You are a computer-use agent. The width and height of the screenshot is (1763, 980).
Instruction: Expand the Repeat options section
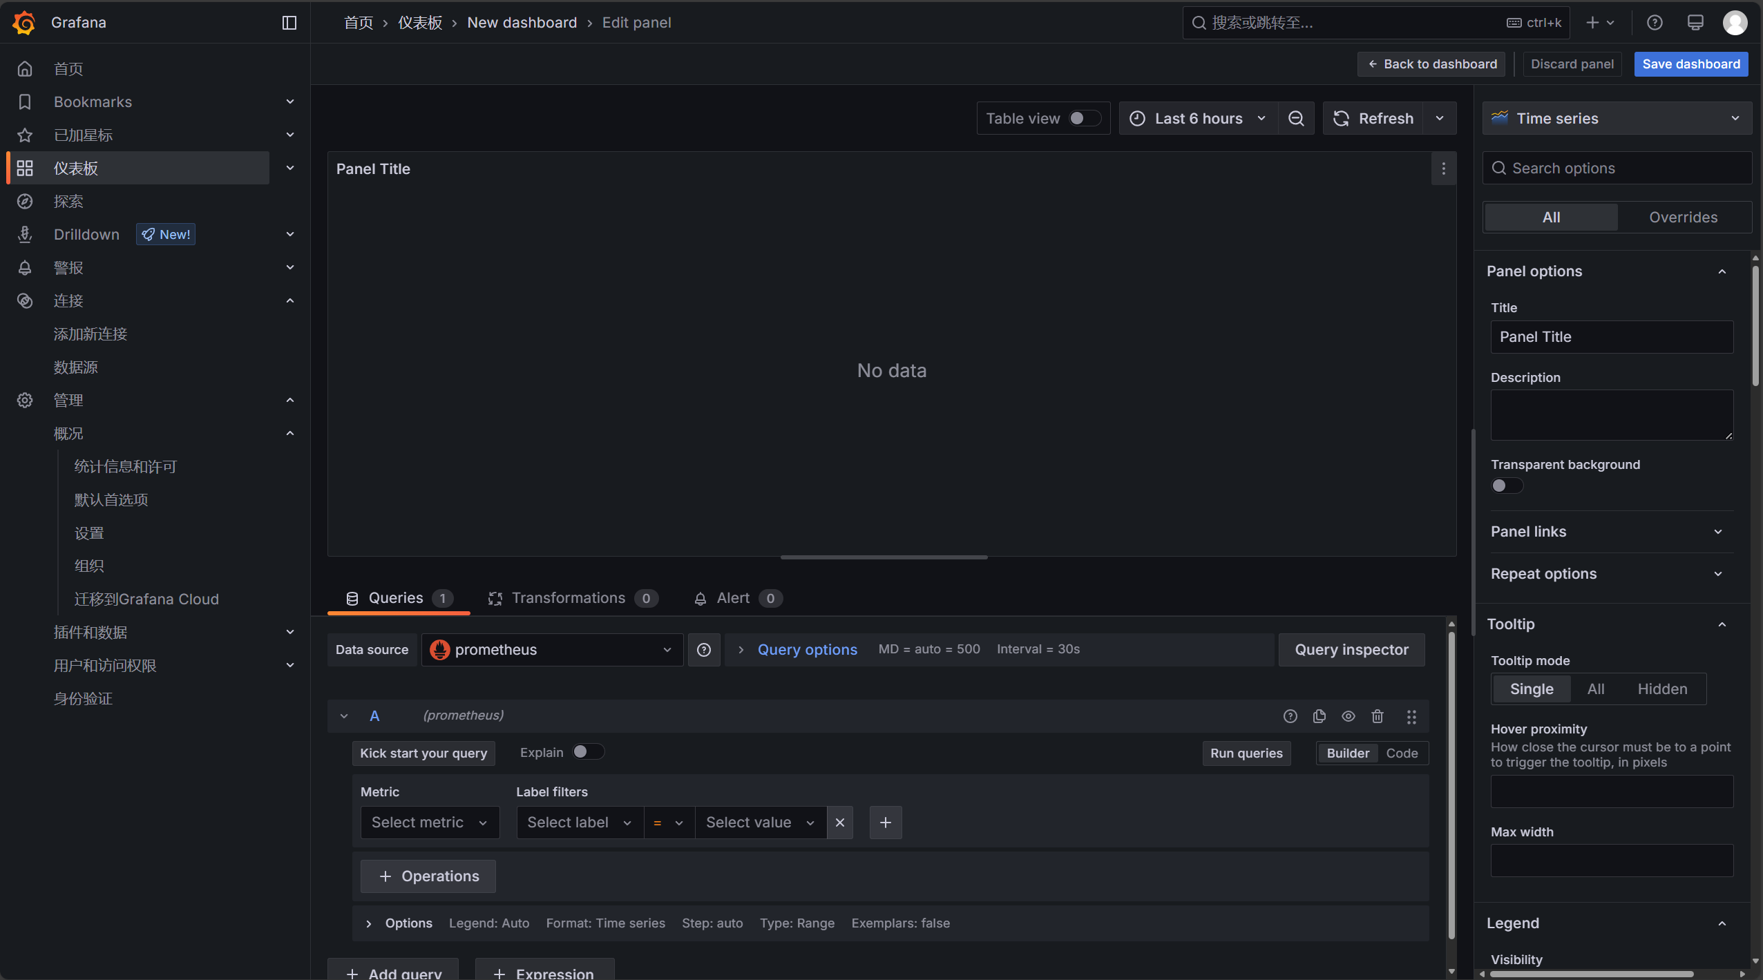[x=1611, y=574]
